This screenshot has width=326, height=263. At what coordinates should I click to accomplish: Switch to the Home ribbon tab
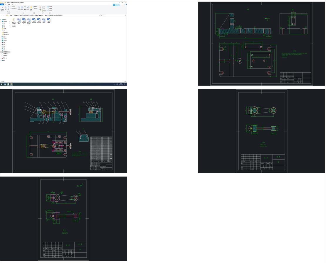(5, 4)
